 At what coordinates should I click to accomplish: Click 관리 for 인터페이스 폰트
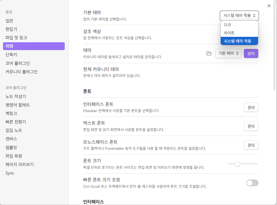251,107
